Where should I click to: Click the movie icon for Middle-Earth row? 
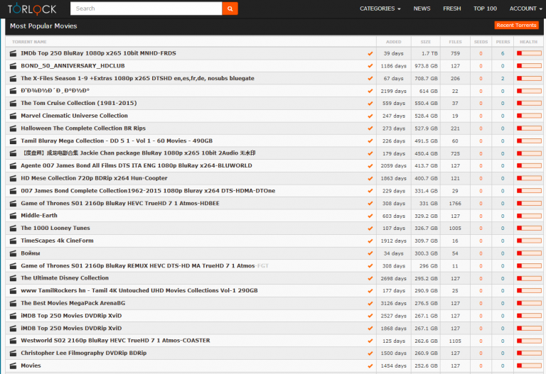coord(13,216)
